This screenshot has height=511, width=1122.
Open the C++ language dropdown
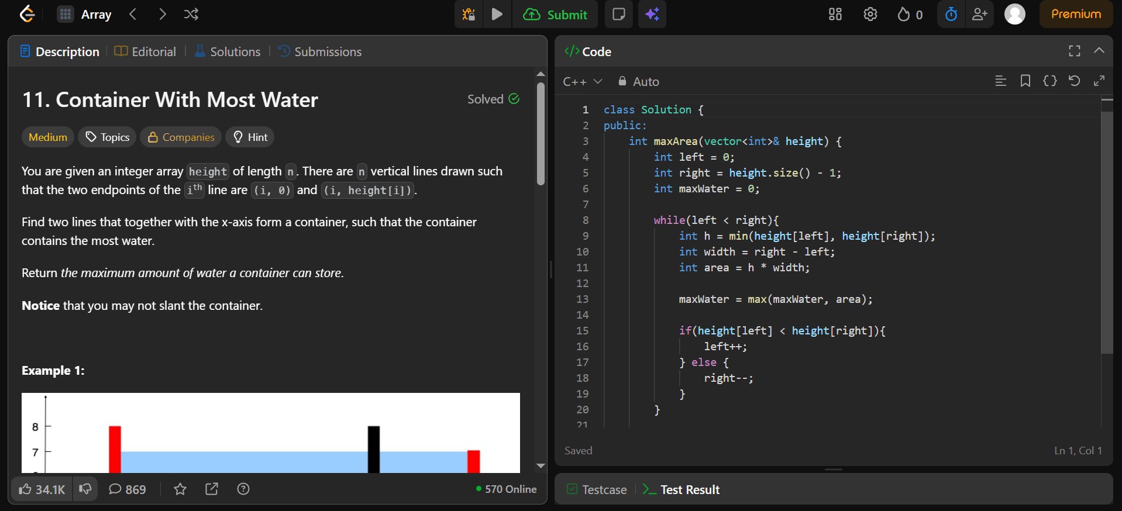pyautogui.click(x=582, y=82)
